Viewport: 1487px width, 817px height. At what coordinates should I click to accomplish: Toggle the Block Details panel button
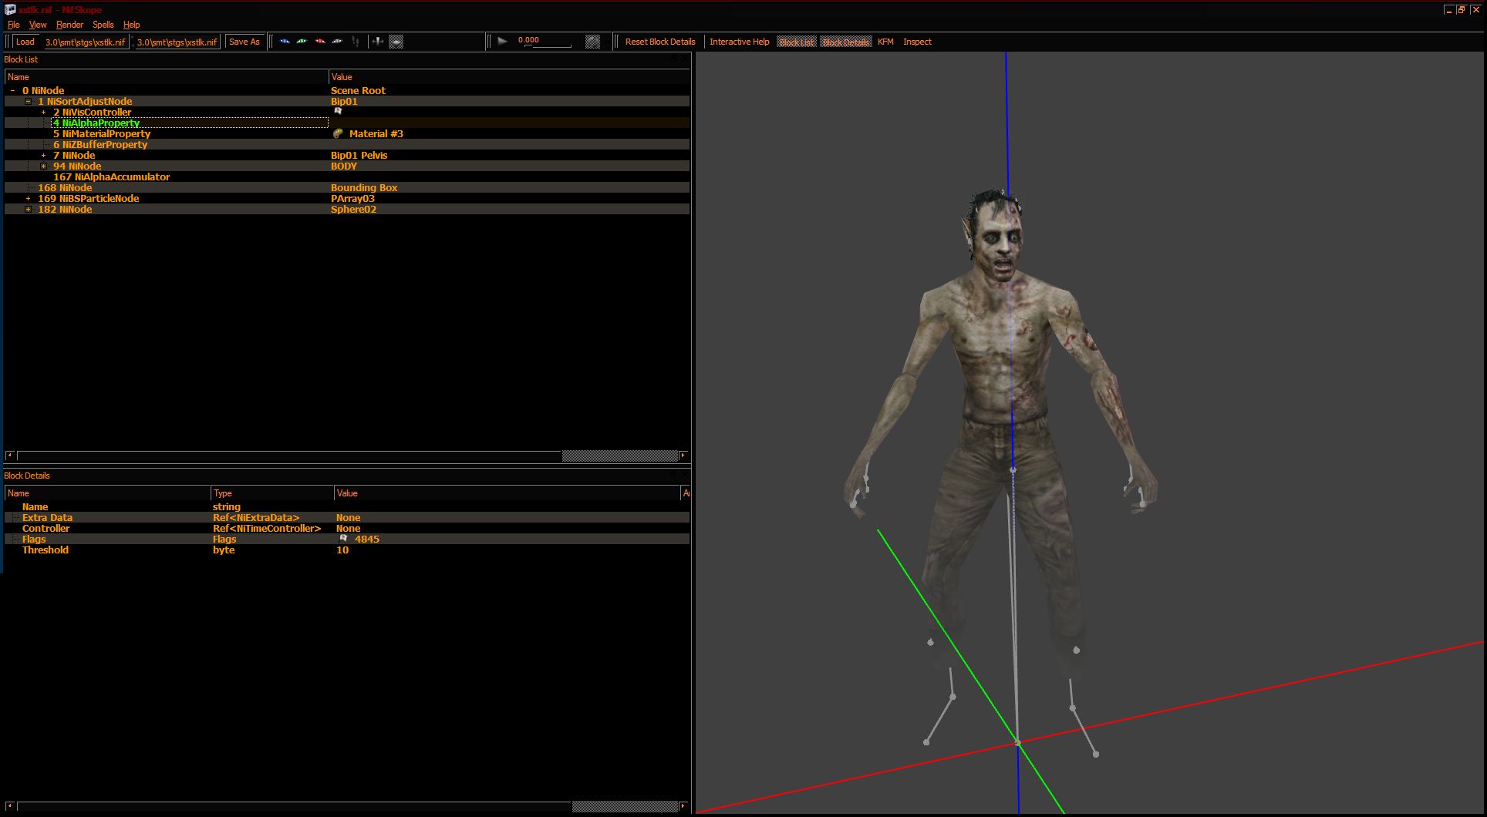pyautogui.click(x=845, y=42)
